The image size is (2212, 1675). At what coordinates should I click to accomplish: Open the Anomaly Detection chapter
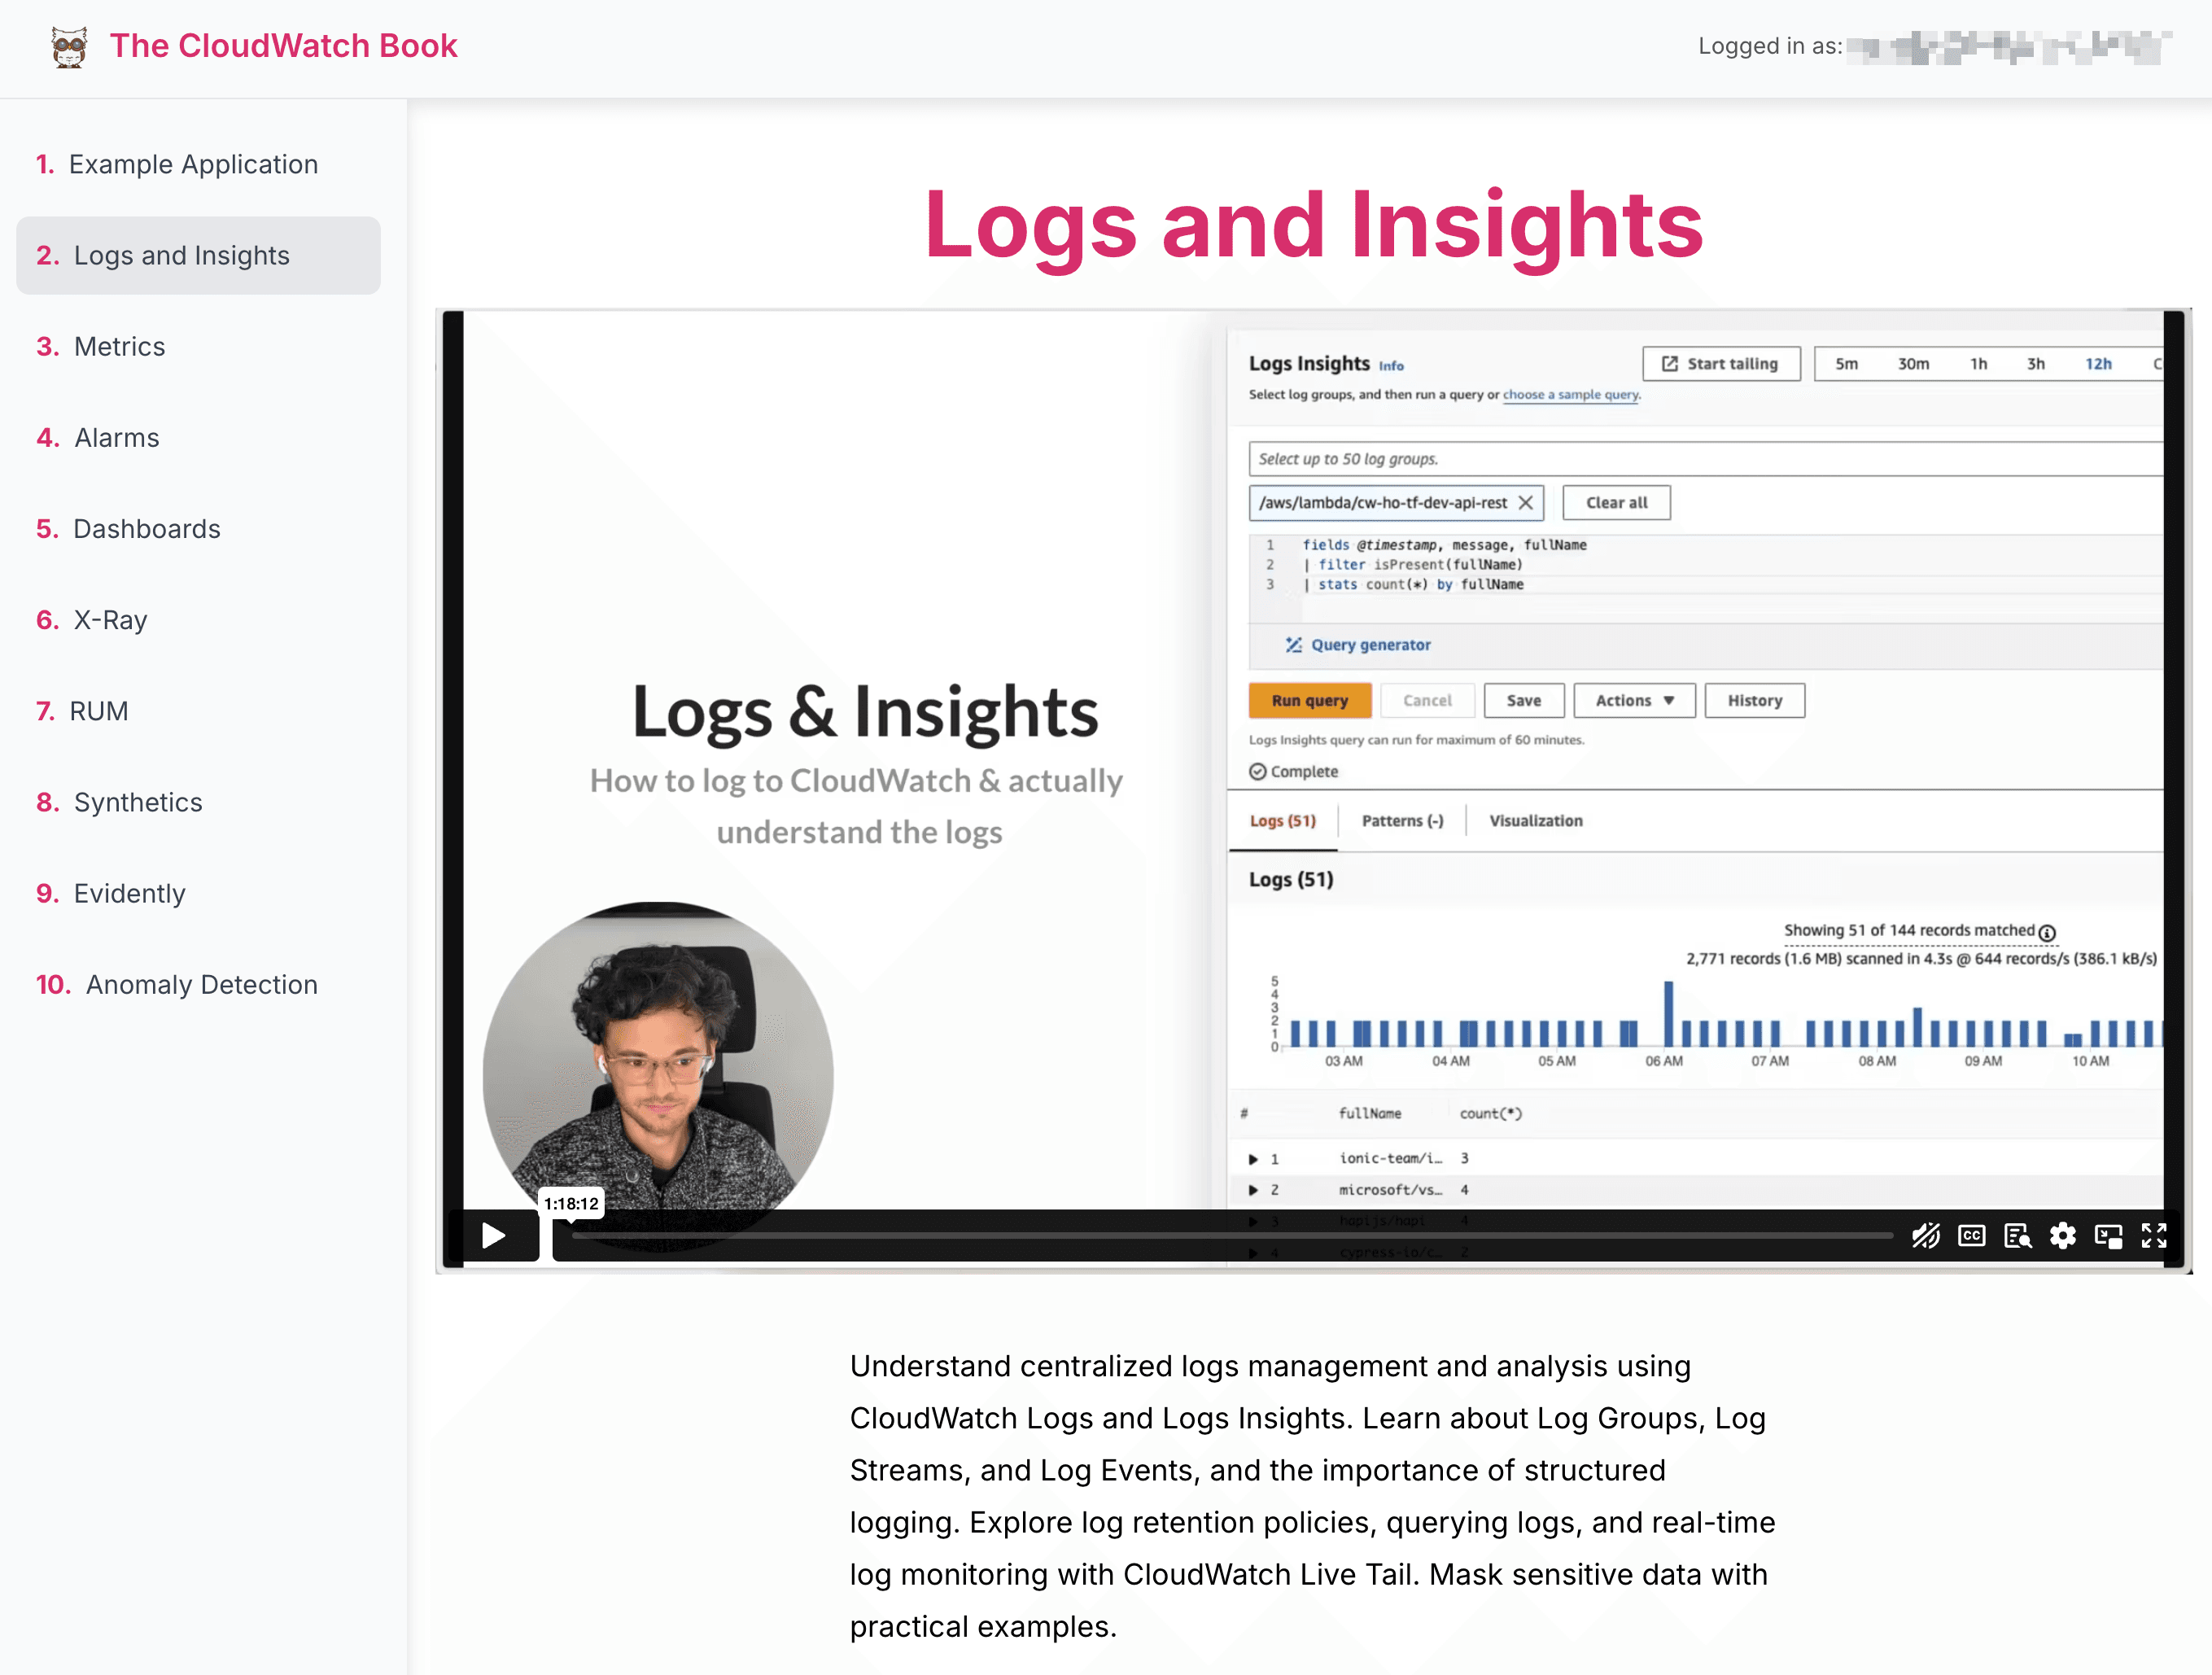tap(198, 984)
